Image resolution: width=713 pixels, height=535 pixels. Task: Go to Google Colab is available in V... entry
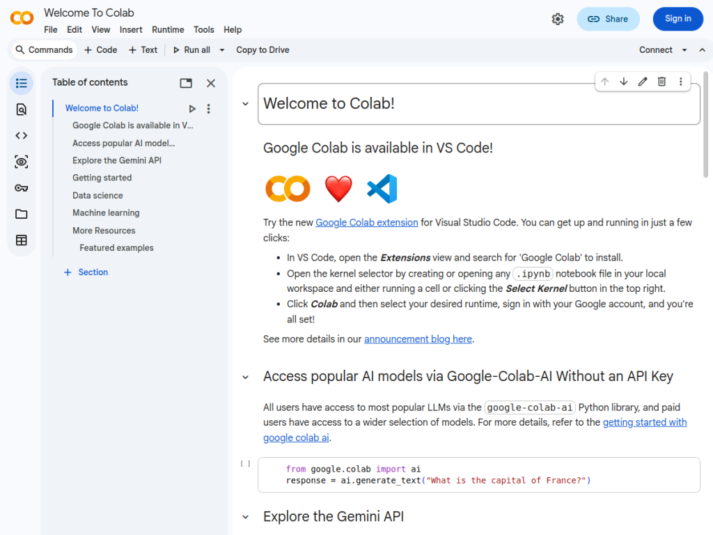click(132, 125)
